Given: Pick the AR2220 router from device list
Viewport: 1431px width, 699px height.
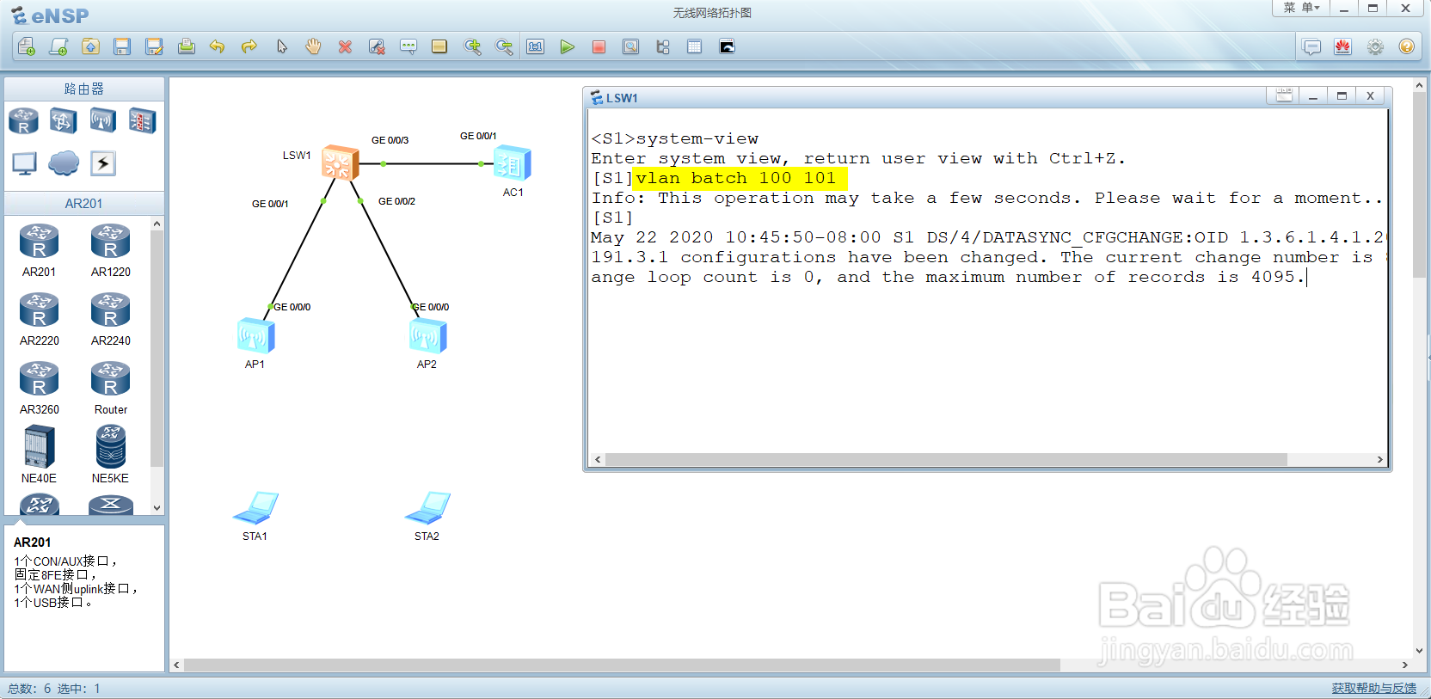Looking at the screenshot, I should click(39, 319).
